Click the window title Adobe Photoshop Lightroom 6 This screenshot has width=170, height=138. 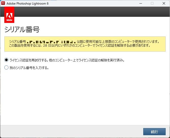[x=28, y=4]
